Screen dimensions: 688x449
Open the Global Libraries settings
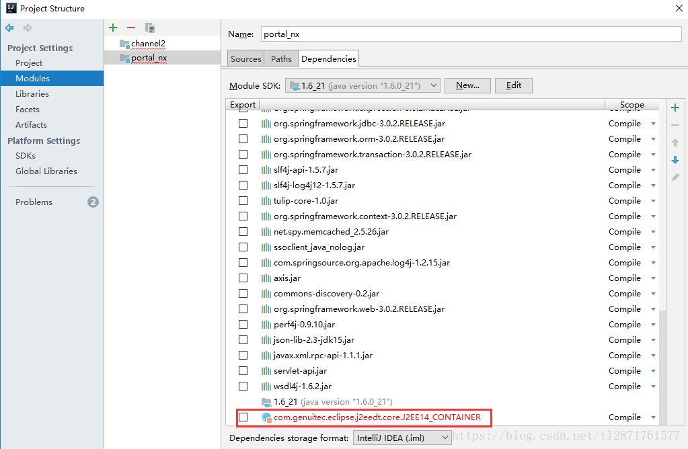point(46,171)
